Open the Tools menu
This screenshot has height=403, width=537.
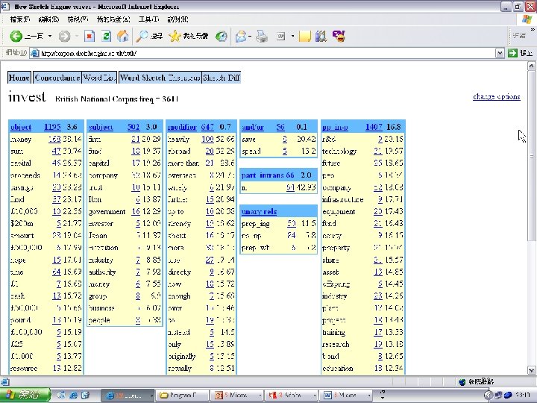149,19
